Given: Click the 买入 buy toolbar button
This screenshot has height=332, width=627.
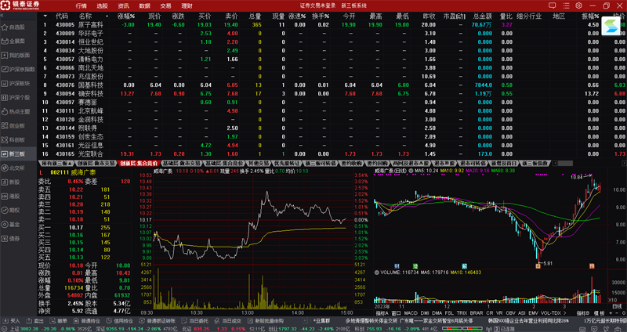Looking at the screenshot, I should pyautogui.click(x=11, y=321).
